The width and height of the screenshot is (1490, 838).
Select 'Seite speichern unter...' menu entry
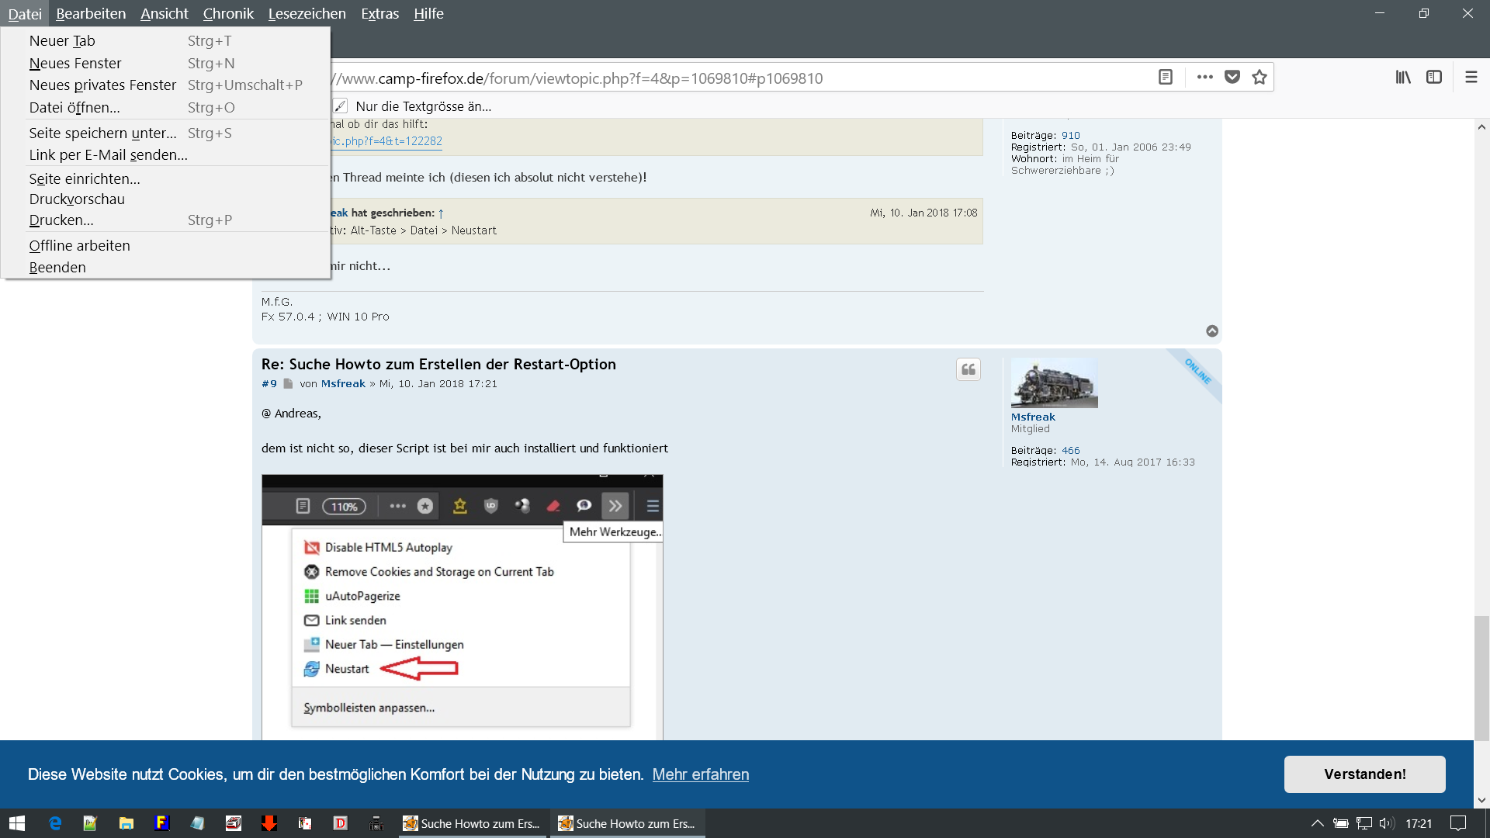(x=102, y=133)
